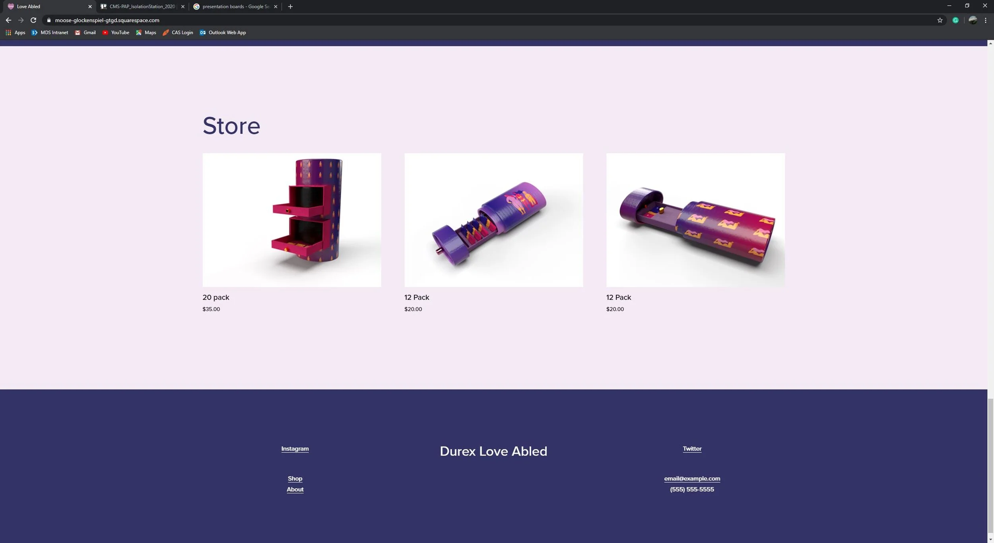
Task: Click the Instagram footer link
Action: tap(295, 448)
